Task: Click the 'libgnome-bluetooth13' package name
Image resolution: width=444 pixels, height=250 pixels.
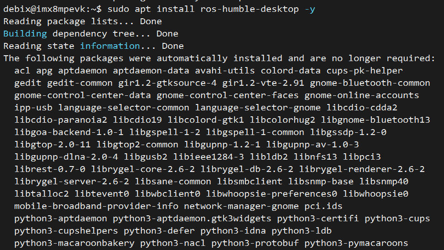Action: click(x=376, y=120)
